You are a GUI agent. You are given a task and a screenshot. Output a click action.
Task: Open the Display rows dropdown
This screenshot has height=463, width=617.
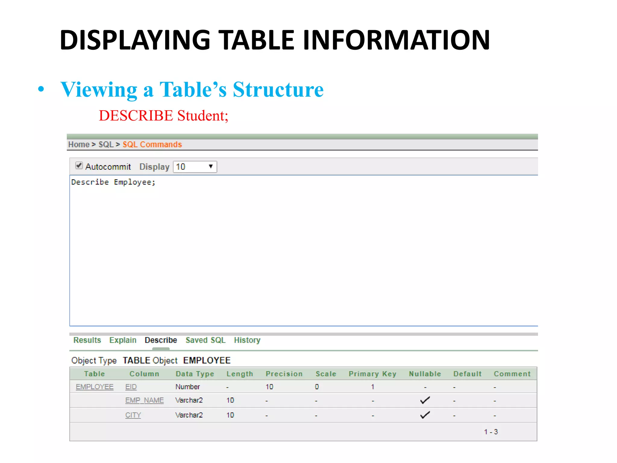[195, 167]
